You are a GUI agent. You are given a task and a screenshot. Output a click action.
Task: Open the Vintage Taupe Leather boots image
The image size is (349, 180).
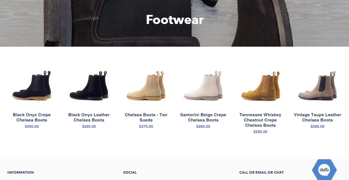click(317, 86)
